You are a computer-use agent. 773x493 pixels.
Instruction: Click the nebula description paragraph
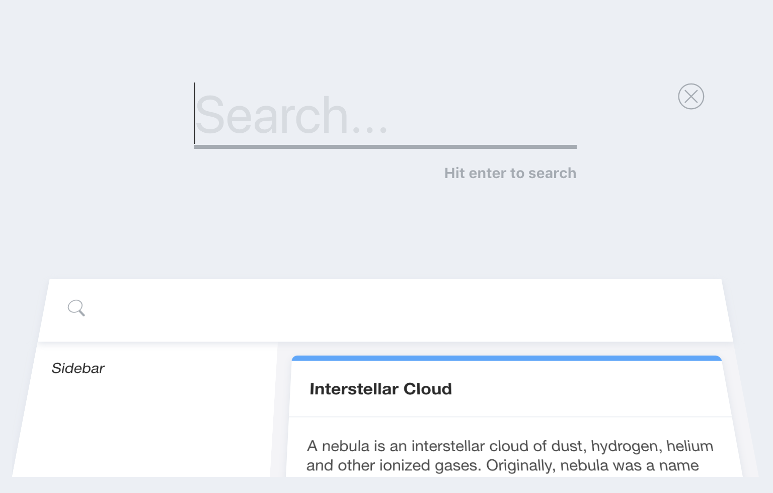pos(510,456)
